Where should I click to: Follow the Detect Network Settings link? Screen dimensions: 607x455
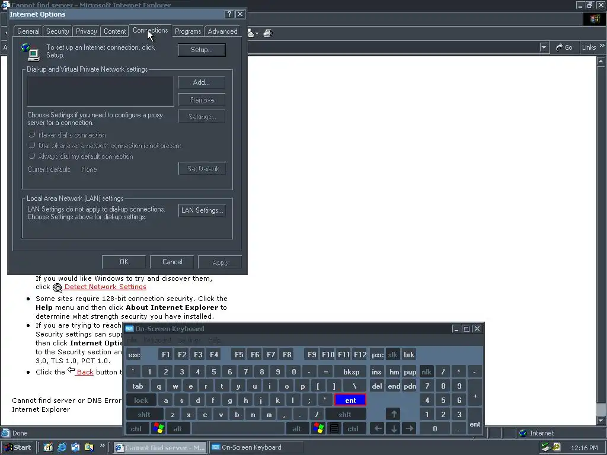(x=106, y=287)
